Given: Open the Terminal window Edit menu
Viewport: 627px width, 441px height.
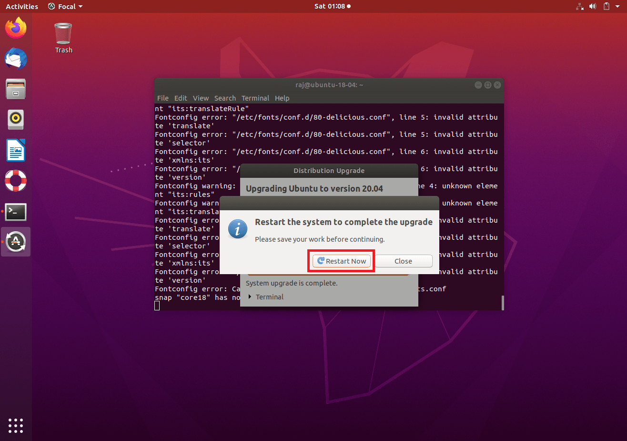Looking at the screenshot, I should (x=181, y=98).
